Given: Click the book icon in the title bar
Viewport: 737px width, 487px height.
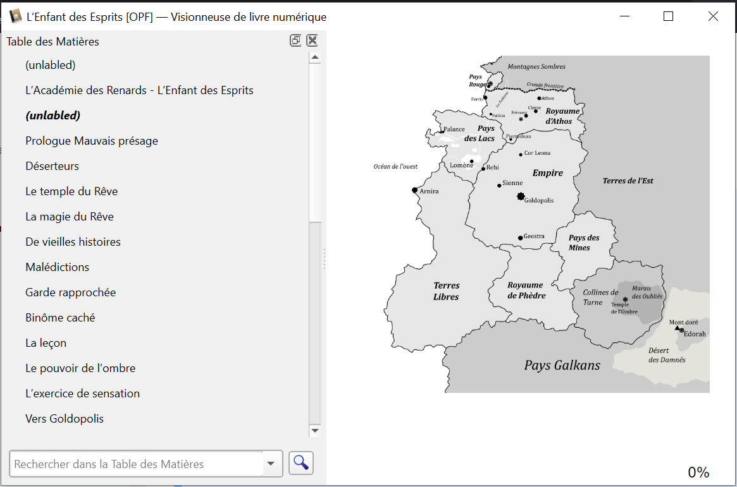Looking at the screenshot, I should [x=14, y=16].
